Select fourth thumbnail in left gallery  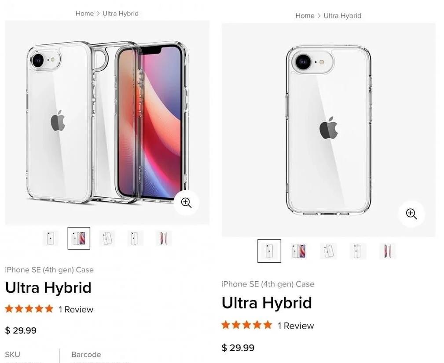136,238
